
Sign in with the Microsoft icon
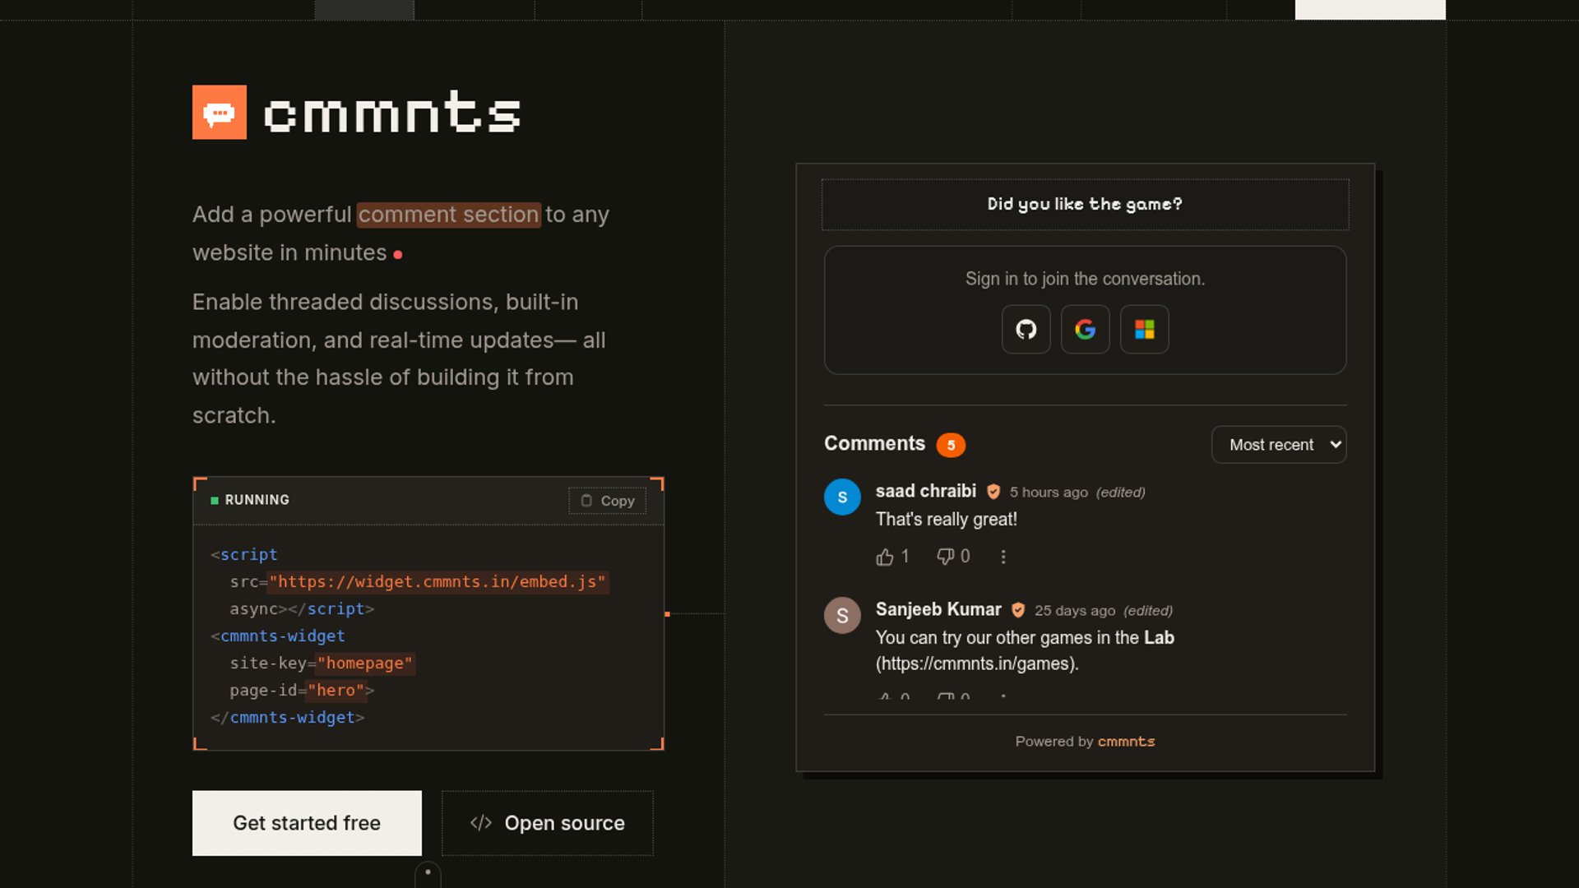[1144, 330]
